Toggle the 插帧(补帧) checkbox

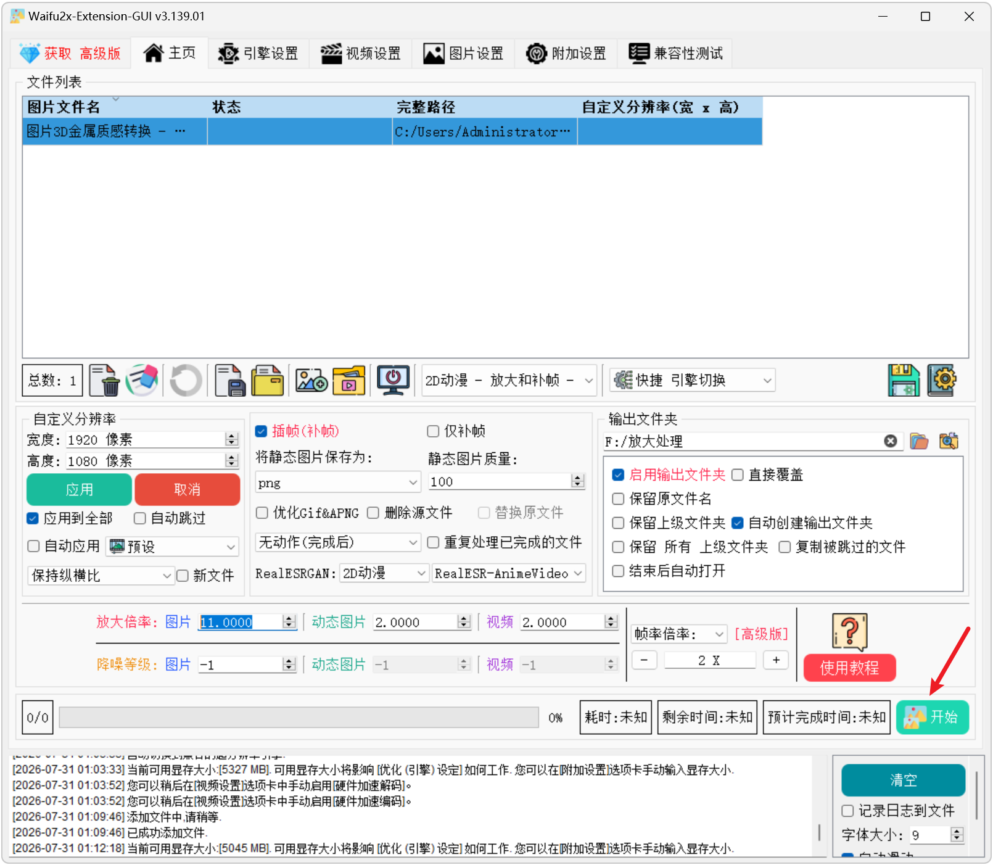click(x=261, y=431)
